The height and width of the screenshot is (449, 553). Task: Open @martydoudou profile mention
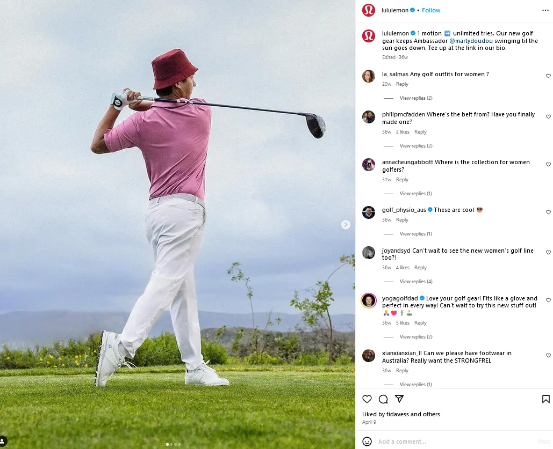tap(471, 41)
